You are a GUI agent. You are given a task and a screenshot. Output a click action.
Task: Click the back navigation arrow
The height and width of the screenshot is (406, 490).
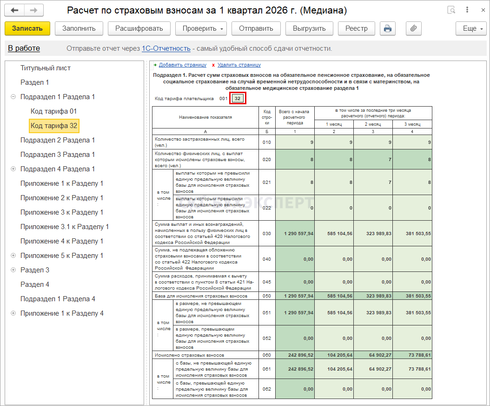[14, 10]
